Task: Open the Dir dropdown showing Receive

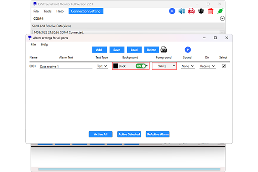Action: point(208,66)
